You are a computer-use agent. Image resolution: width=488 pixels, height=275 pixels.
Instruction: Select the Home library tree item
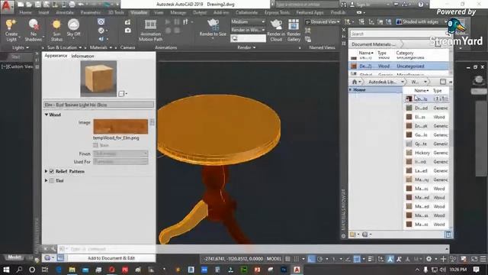point(375,90)
